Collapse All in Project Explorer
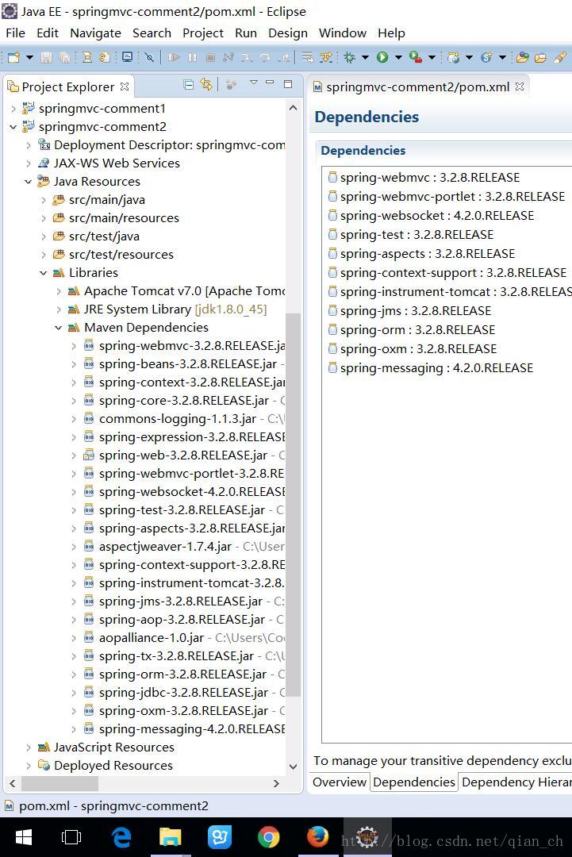This screenshot has width=572, height=857. [x=189, y=85]
